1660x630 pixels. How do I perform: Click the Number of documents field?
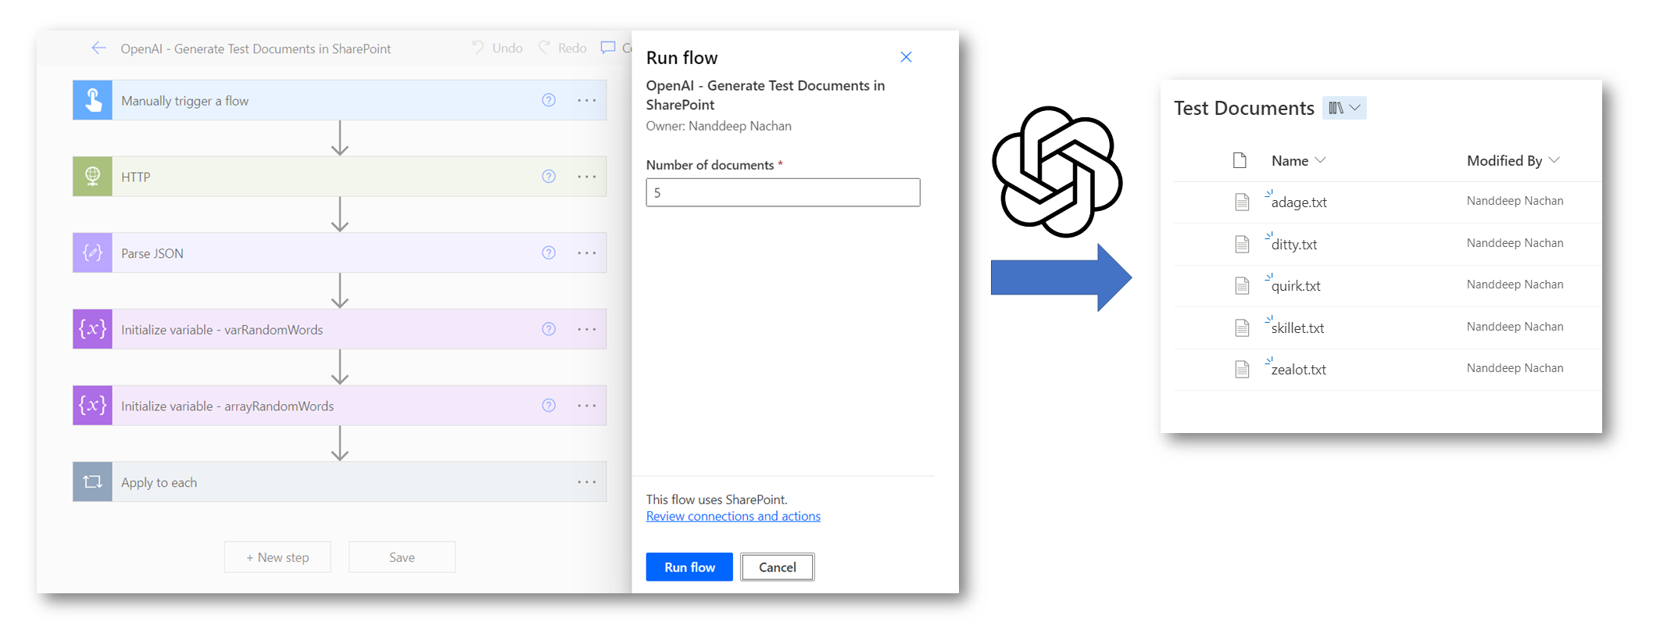click(782, 192)
